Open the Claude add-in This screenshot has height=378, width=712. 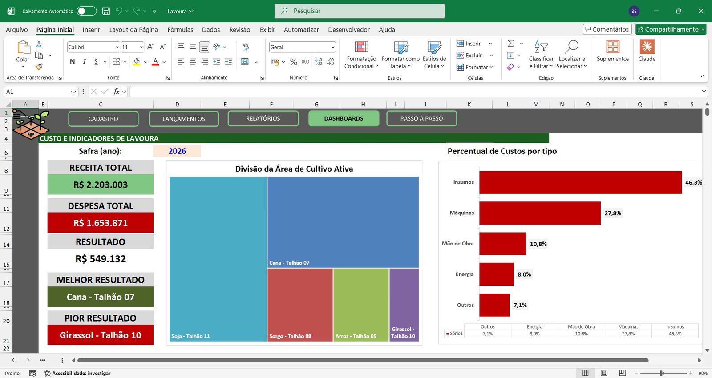[647, 51]
